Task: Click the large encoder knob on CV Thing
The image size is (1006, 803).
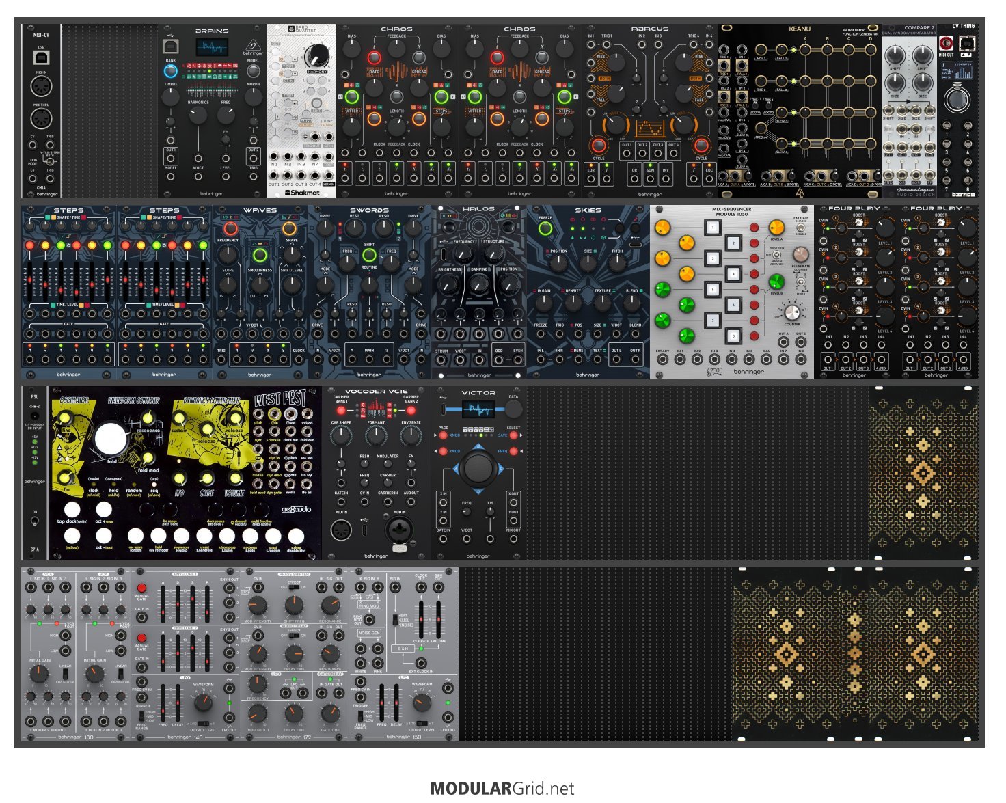Action: 957,99
